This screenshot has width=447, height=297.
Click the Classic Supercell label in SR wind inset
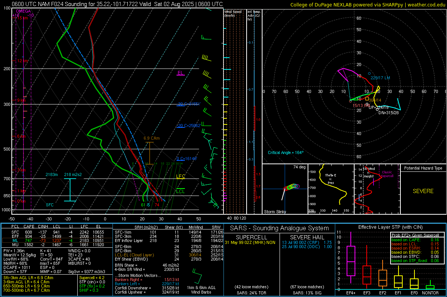click(x=387, y=174)
